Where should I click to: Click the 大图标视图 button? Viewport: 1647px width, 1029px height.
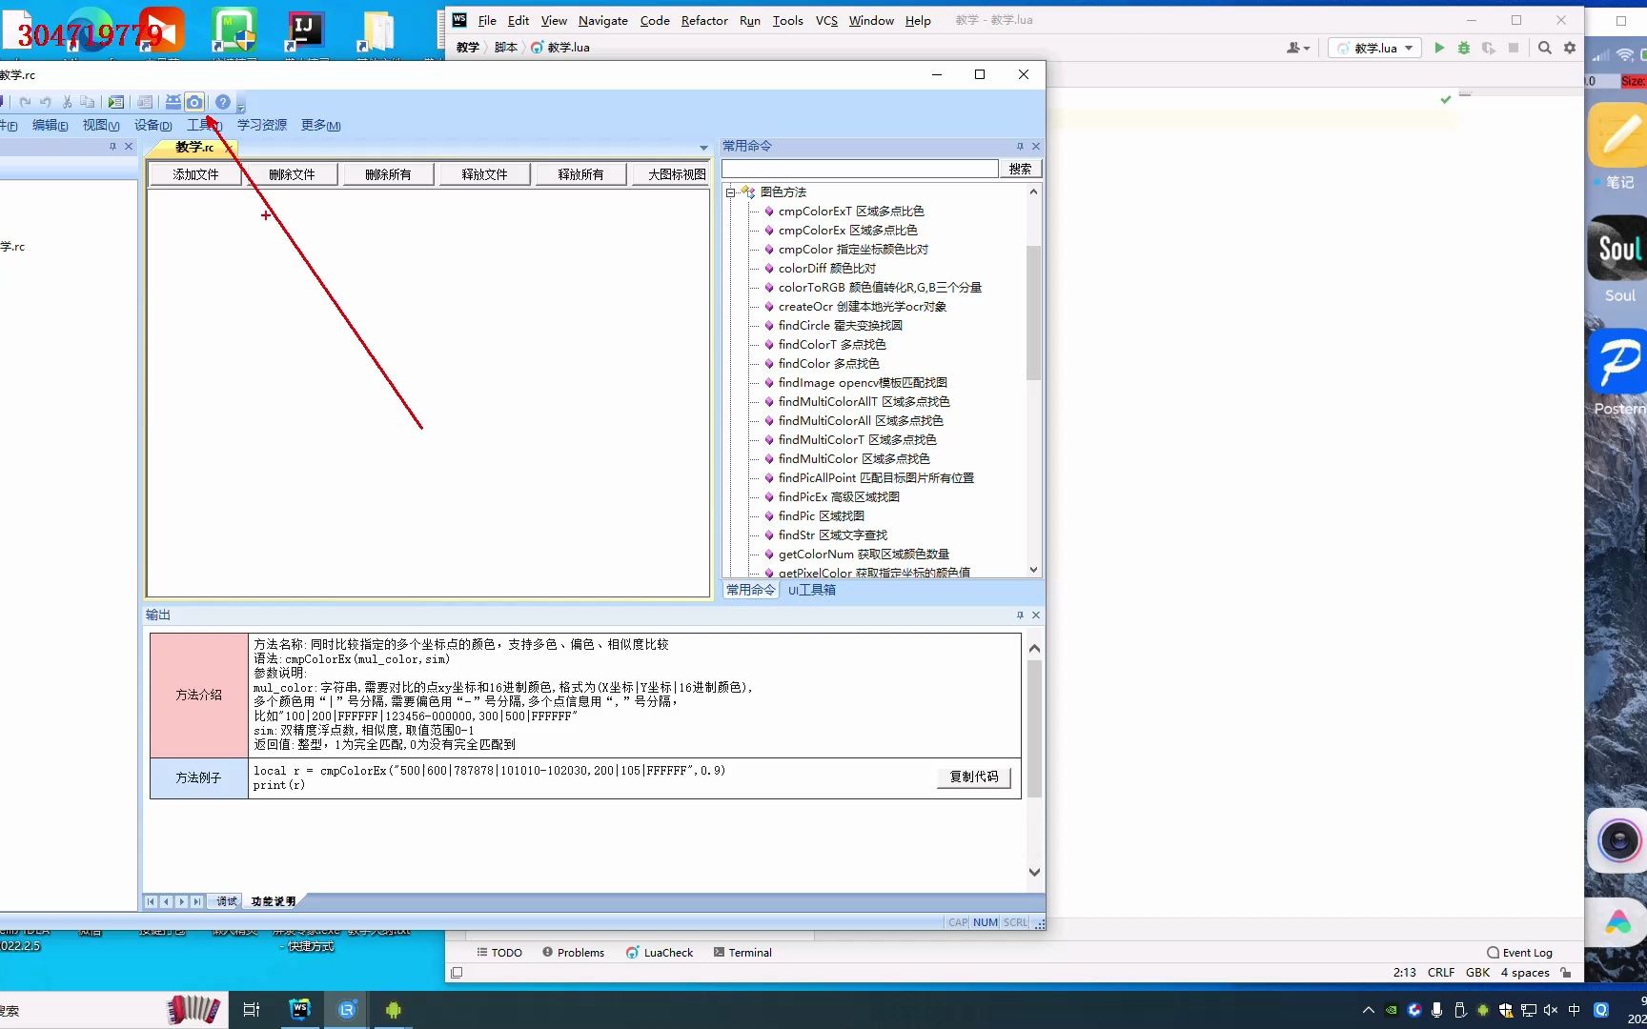[671, 174]
